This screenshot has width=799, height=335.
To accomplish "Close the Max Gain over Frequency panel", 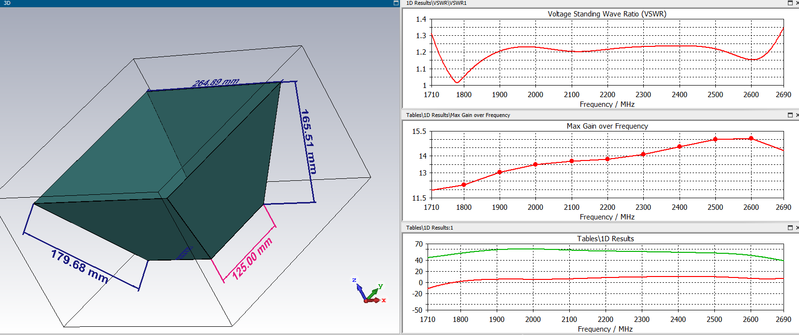I will point(797,115).
